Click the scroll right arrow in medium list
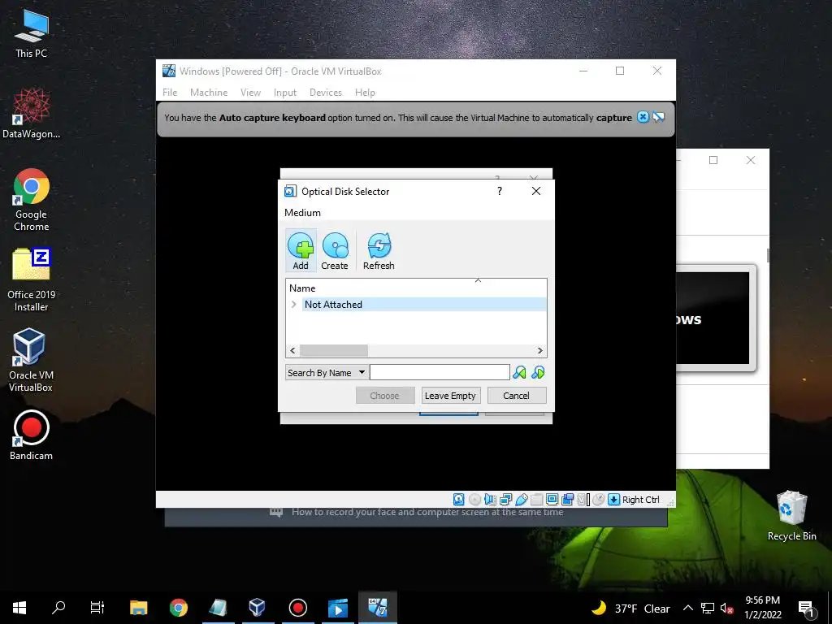Viewport: 832px width, 624px height. (x=540, y=351)
